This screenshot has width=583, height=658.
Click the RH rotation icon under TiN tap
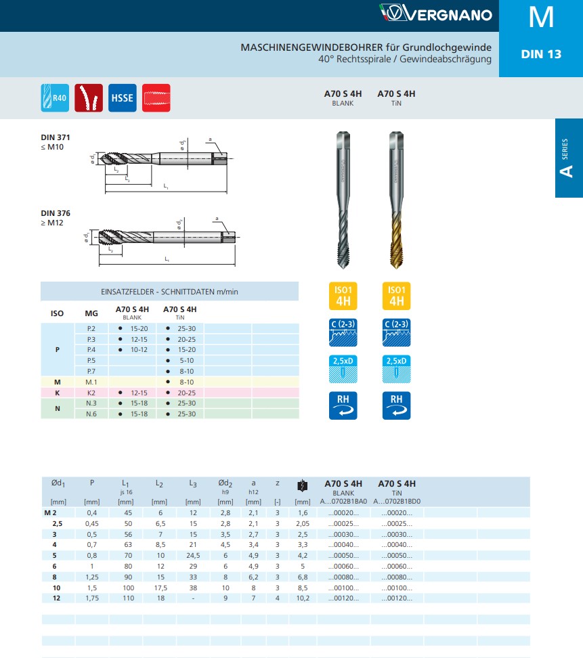point(396,405)
